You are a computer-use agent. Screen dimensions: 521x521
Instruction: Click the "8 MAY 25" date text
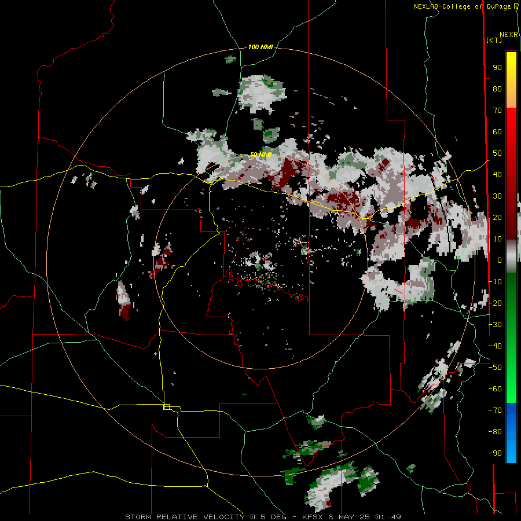(349, 517)
